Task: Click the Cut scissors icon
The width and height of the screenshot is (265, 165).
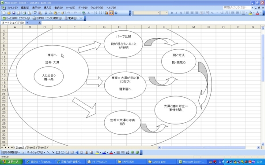Action: 46,13
